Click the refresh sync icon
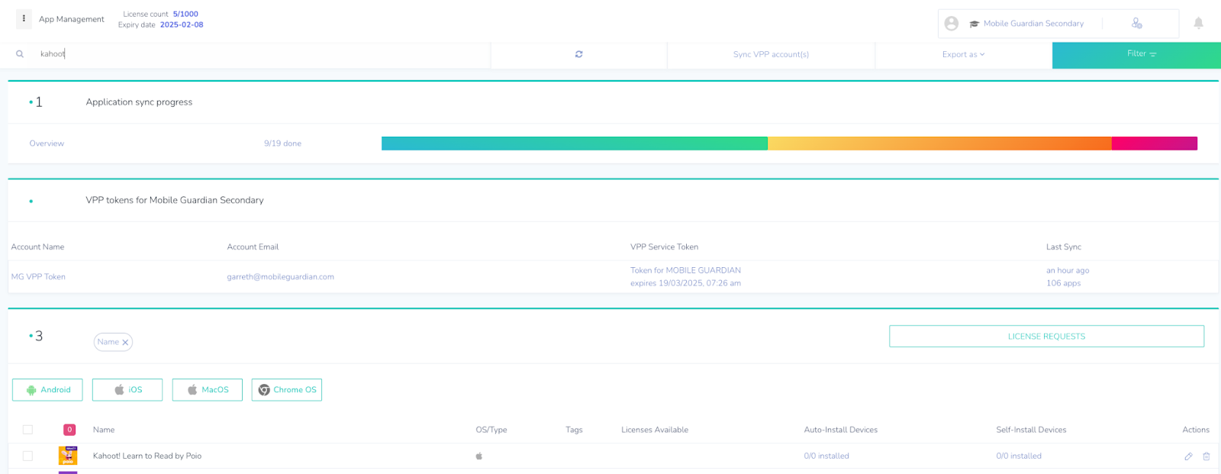The width and height of the screenshot is (1221, 474). pyautogui.click(x=578, y=54)
